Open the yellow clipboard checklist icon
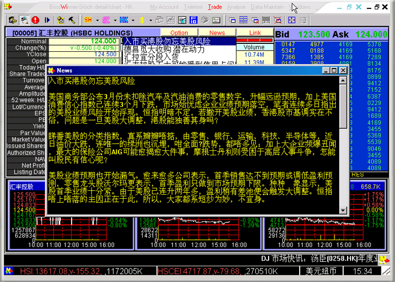This screenshot has height=282, width=395. pyautogui.click(x=60, y=20)
